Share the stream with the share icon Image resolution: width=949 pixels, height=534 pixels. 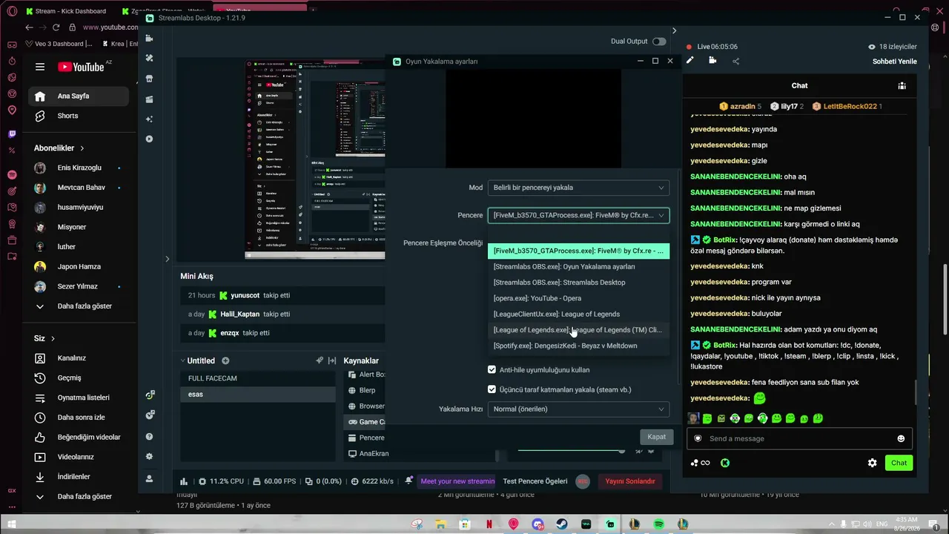pyautogui.click(x=735, y=61)
